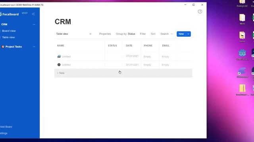
Task: Click the PHONE column header
Action: pos(148,46)
